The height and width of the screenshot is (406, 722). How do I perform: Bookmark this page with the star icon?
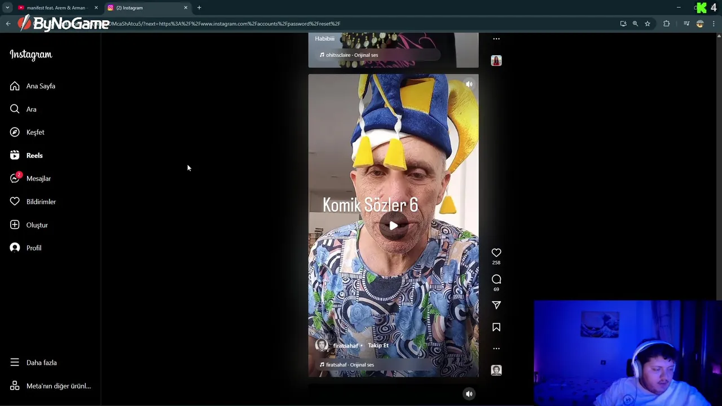tap(648, 24)
